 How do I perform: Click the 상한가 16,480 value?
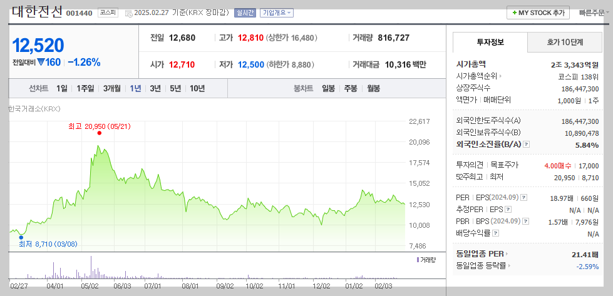point(292,38)
